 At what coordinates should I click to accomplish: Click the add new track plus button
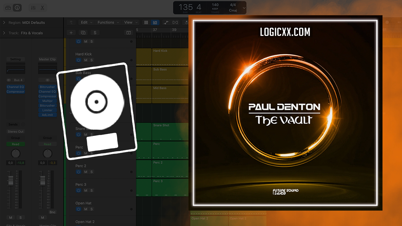click(71, 33)
